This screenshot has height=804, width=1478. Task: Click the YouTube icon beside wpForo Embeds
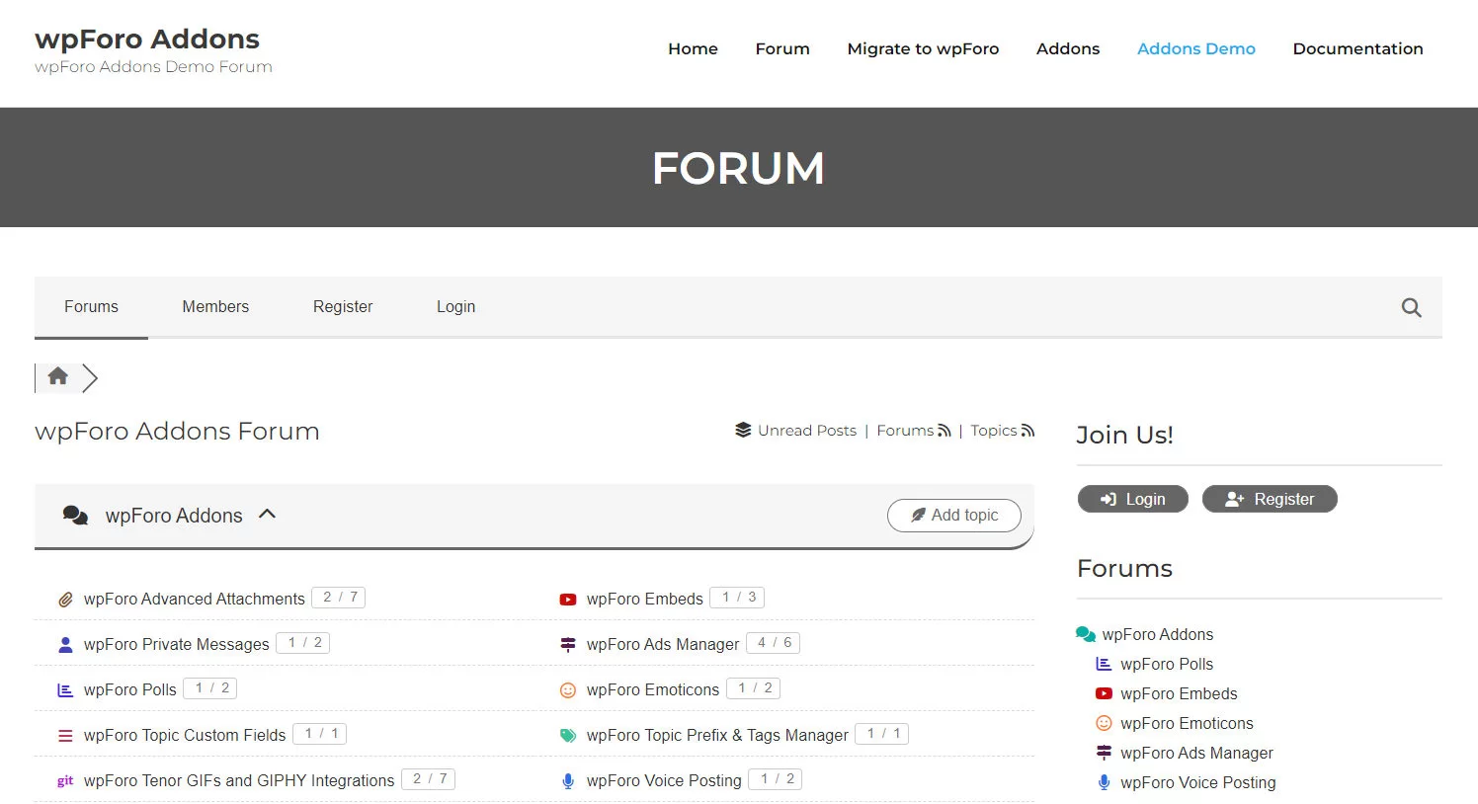(x=568, y=600)
